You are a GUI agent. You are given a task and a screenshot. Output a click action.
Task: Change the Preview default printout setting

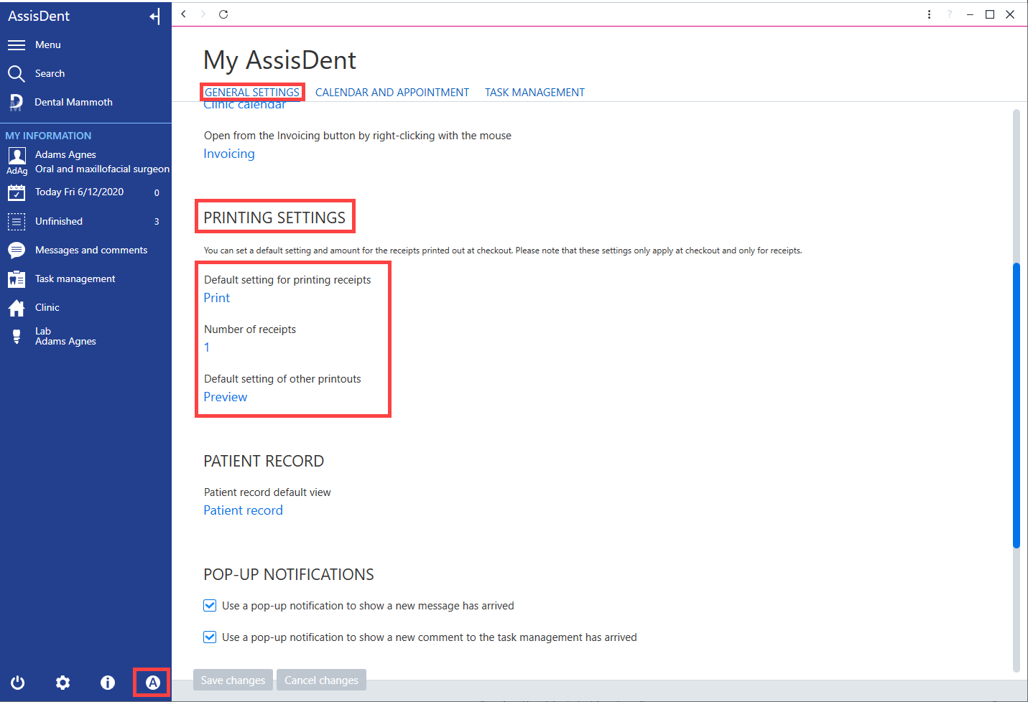pos(226,397)
